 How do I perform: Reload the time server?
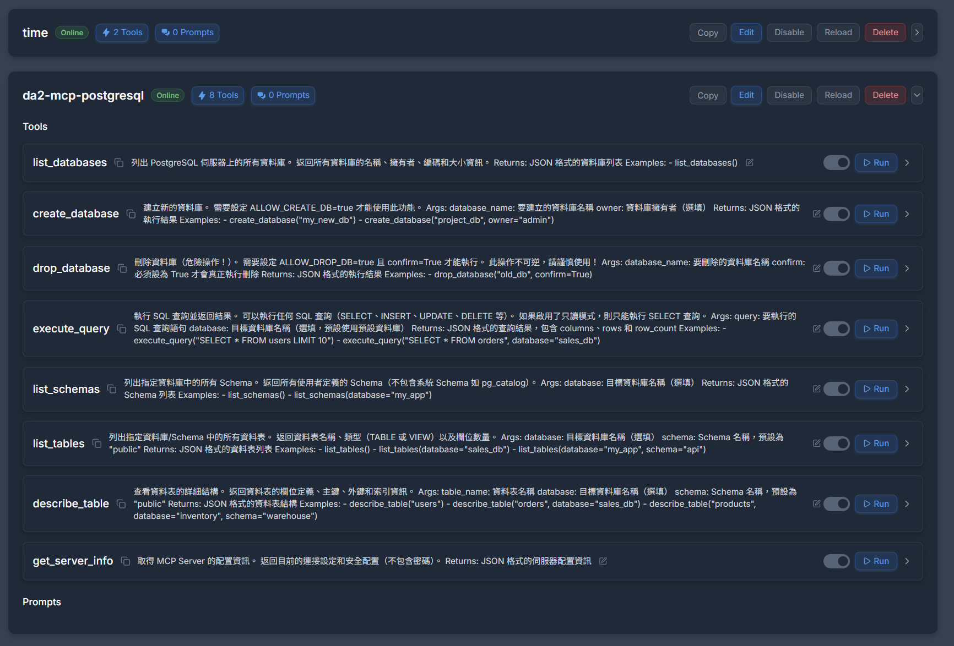[x=838, y=32]
